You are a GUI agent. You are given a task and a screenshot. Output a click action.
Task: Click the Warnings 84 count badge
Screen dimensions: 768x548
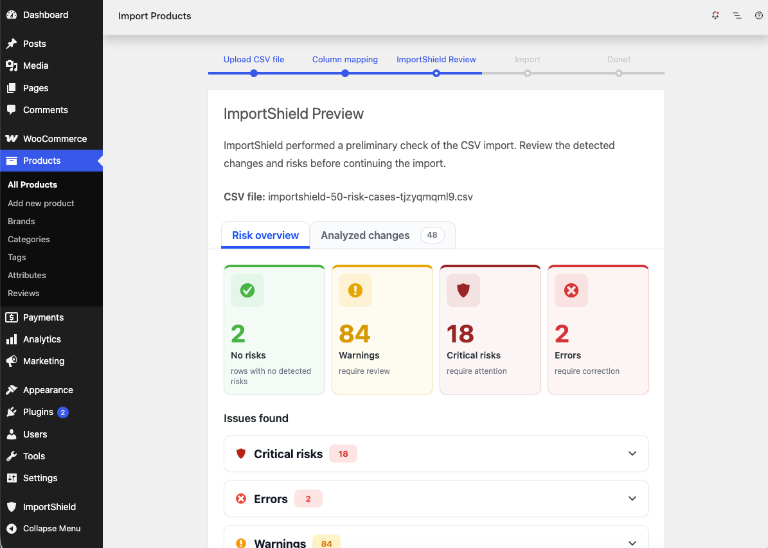[x=326, y=543]
